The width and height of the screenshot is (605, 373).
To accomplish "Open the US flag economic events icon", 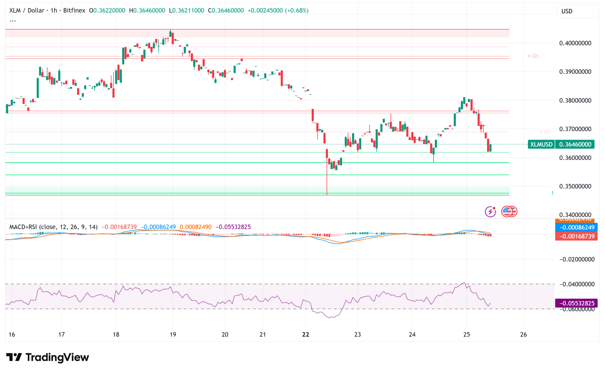I will click(510, 211).
